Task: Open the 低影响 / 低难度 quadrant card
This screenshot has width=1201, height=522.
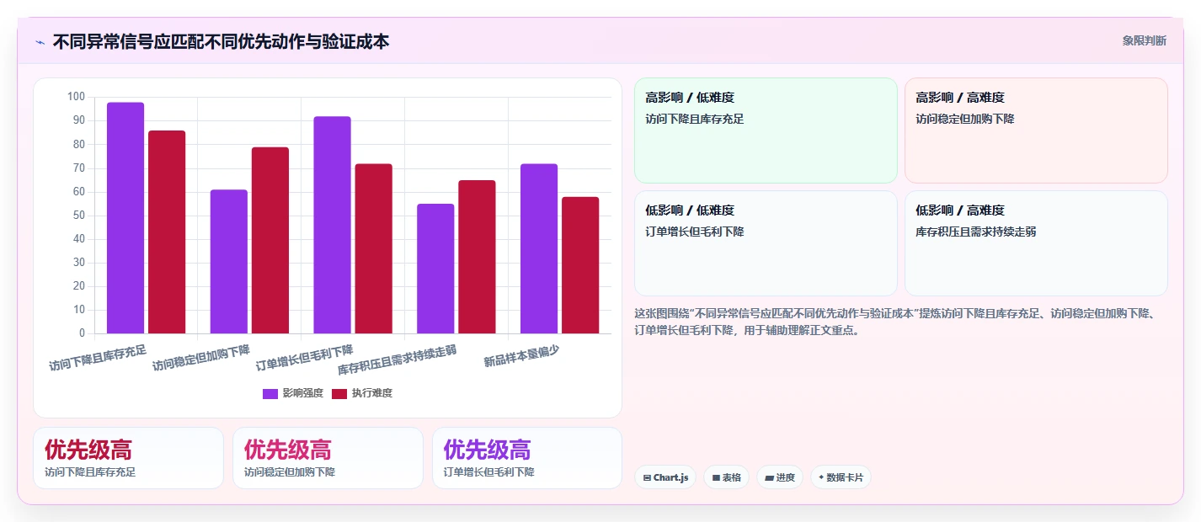Action: (766, 243)
